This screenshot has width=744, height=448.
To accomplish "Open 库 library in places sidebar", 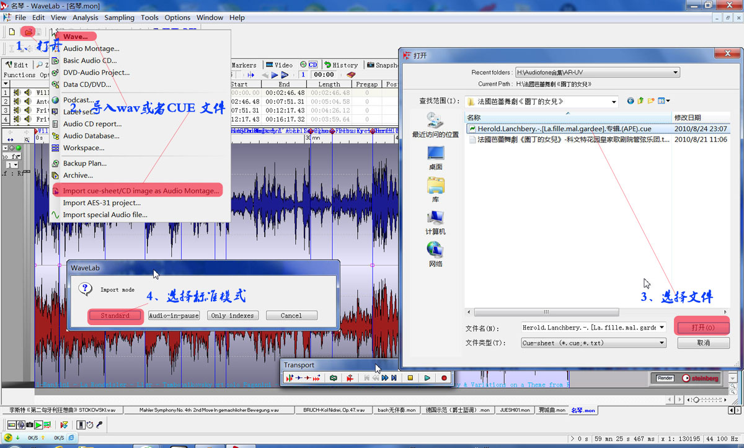I will (435, 190).
